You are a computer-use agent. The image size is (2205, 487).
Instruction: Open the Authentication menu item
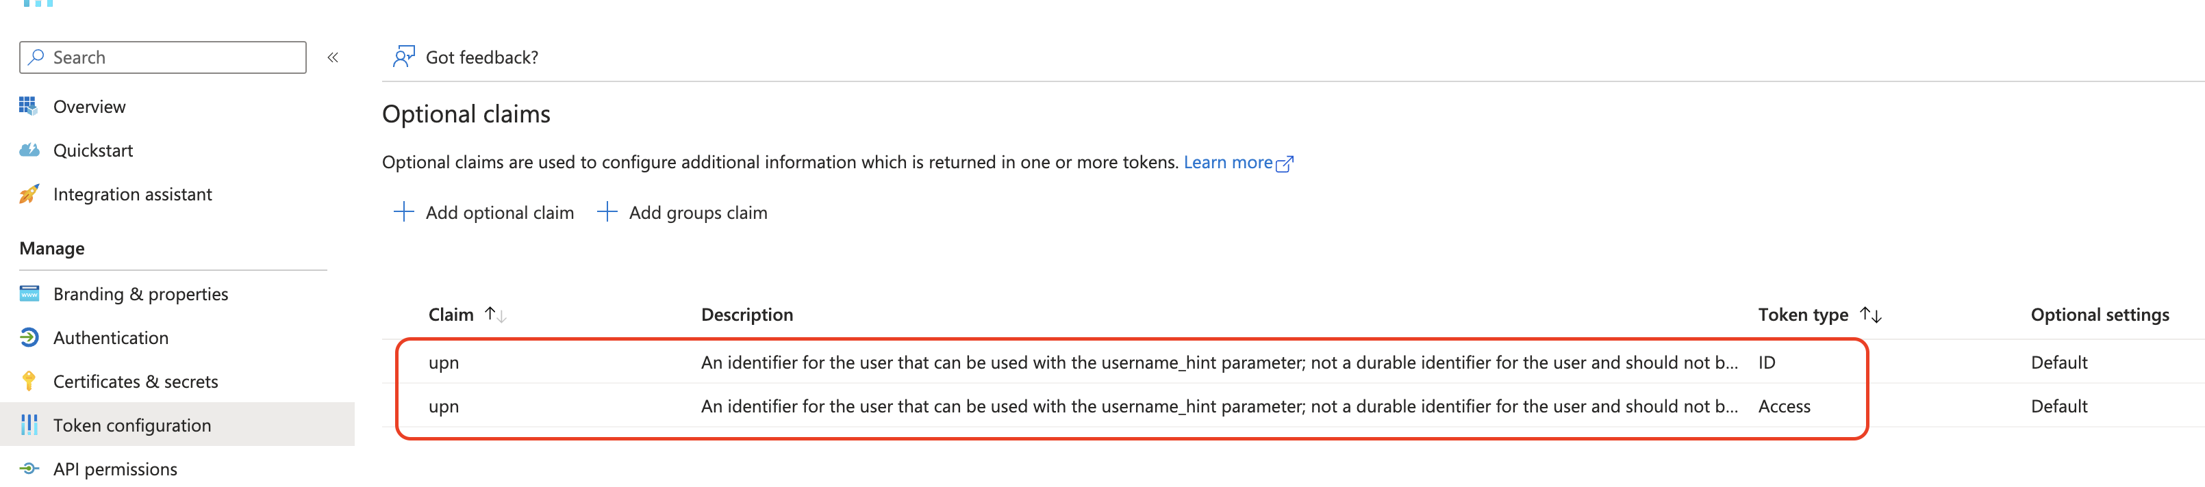[110, 337]
